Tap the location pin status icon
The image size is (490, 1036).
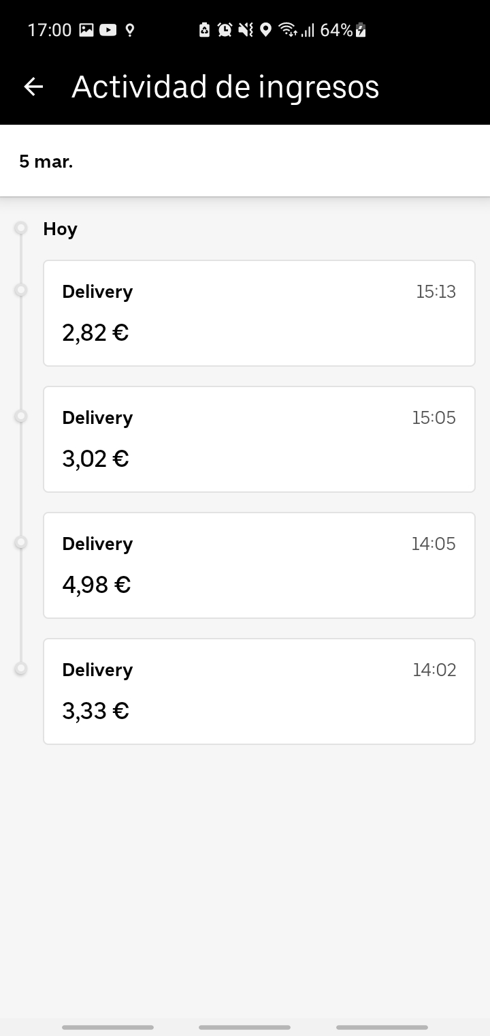266,30
